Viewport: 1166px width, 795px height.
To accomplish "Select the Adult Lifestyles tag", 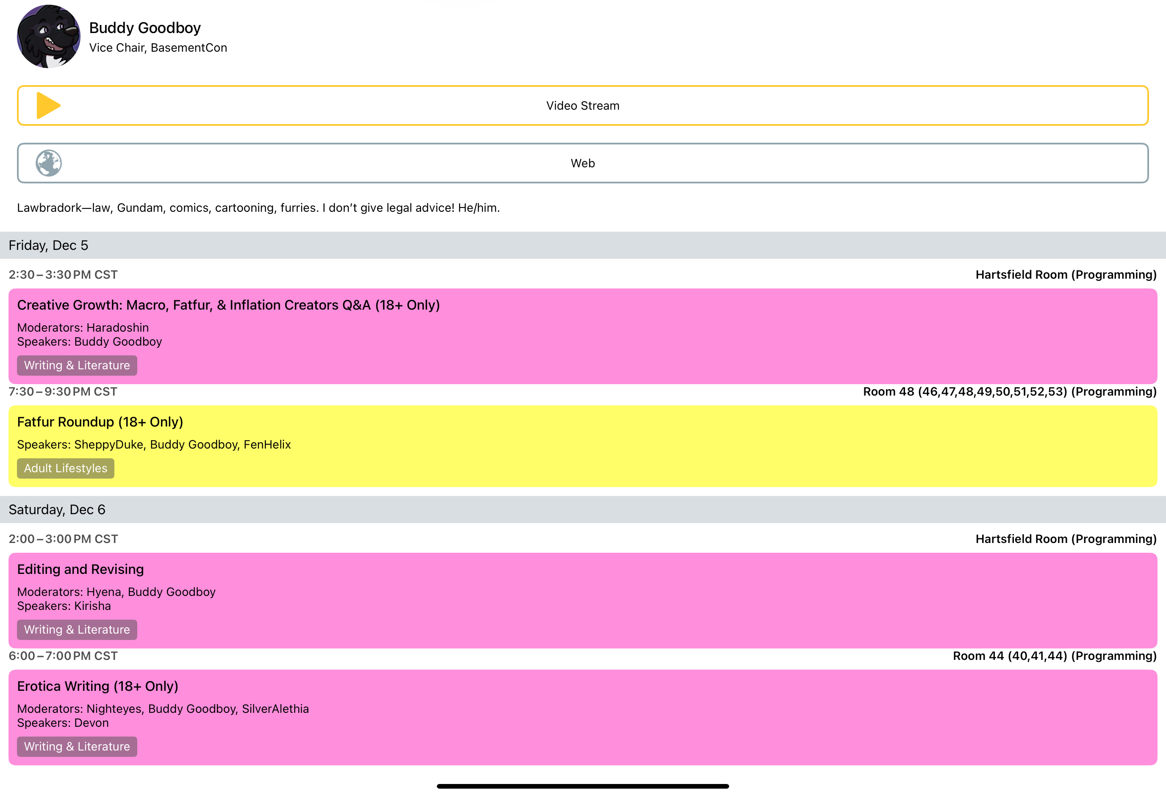I will tap(65, 468).
